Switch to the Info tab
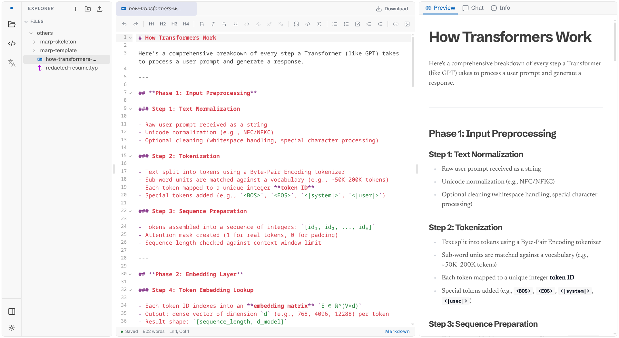This screenshot has height=338, width=619. pos(500,8)
